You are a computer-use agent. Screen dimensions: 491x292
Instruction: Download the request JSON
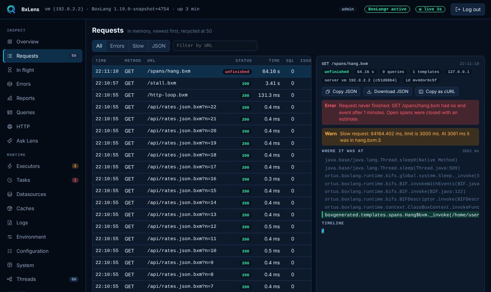click(387, 91)
